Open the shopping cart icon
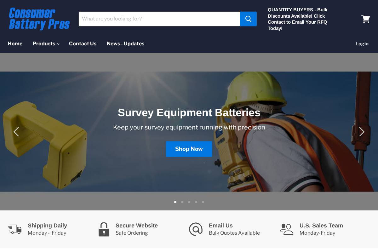The image size is (378, 252). [x=365, y=19]
